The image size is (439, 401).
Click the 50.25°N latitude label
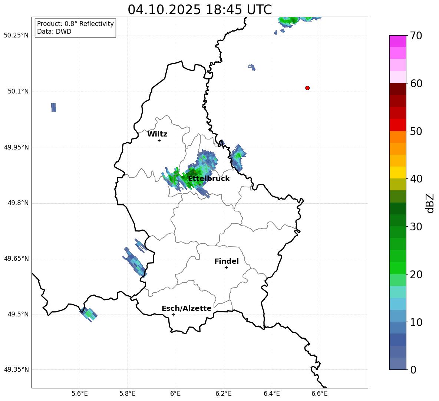tap(16, 36)
